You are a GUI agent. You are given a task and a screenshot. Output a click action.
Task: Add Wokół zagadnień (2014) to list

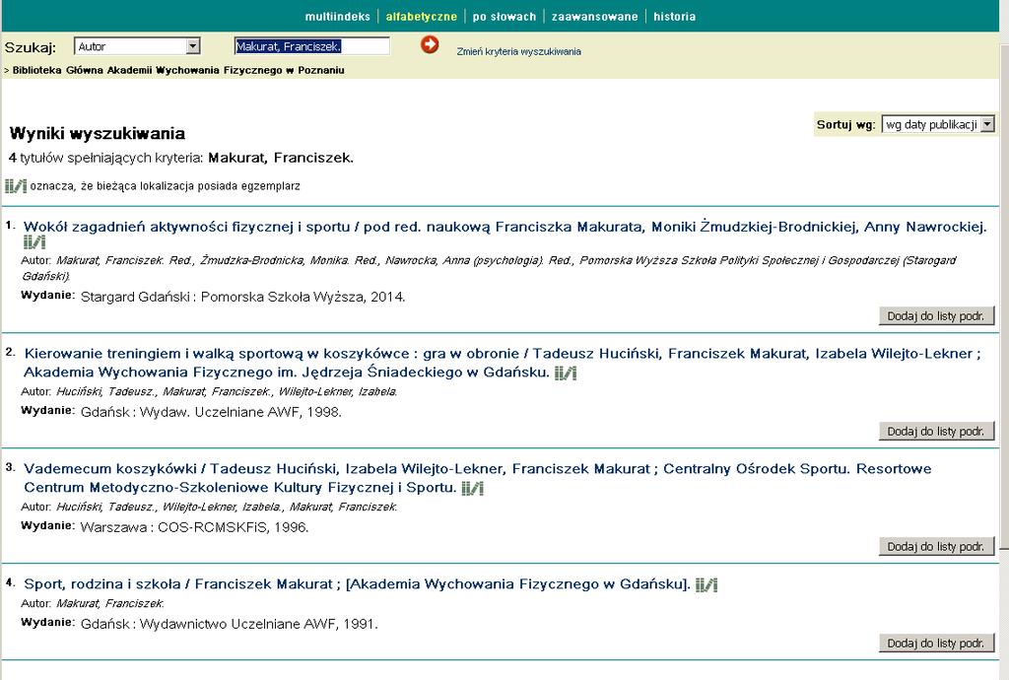[936, 316]
